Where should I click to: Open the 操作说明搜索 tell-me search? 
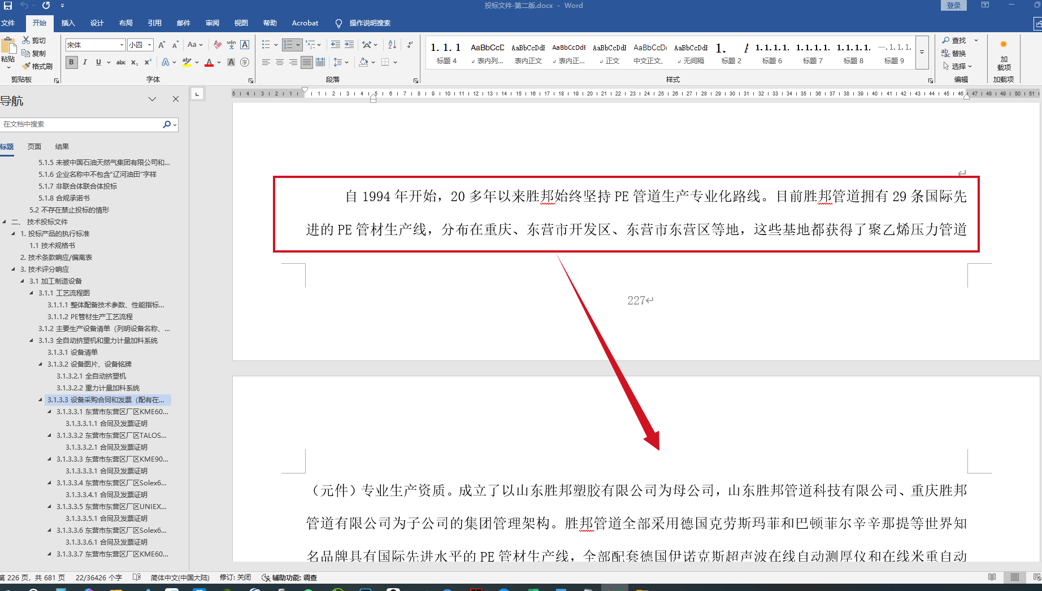pos(363,23)
